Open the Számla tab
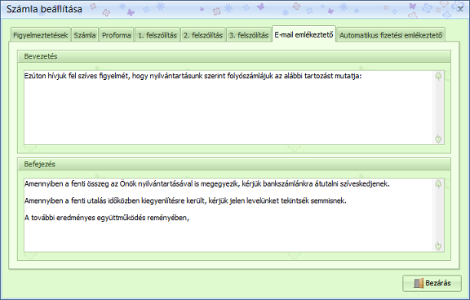470x300 pixels. pos(85,35)
